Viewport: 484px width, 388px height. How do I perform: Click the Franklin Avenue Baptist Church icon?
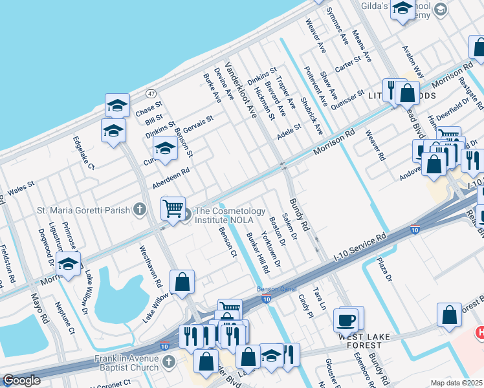tap(168, 362)
